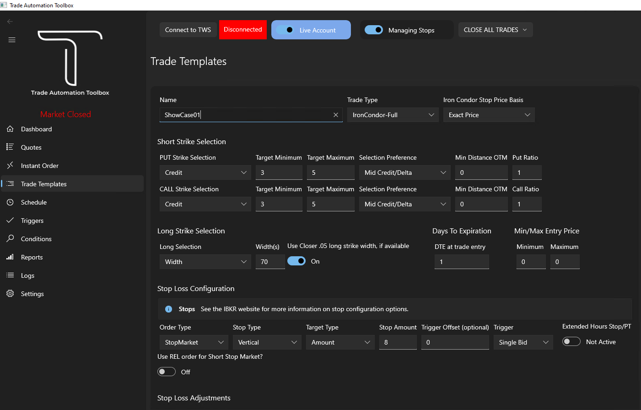Click the hamburger menu icon
Image resolution: width=641 pixels, height=410 pixels.
(x=12, y=40)
